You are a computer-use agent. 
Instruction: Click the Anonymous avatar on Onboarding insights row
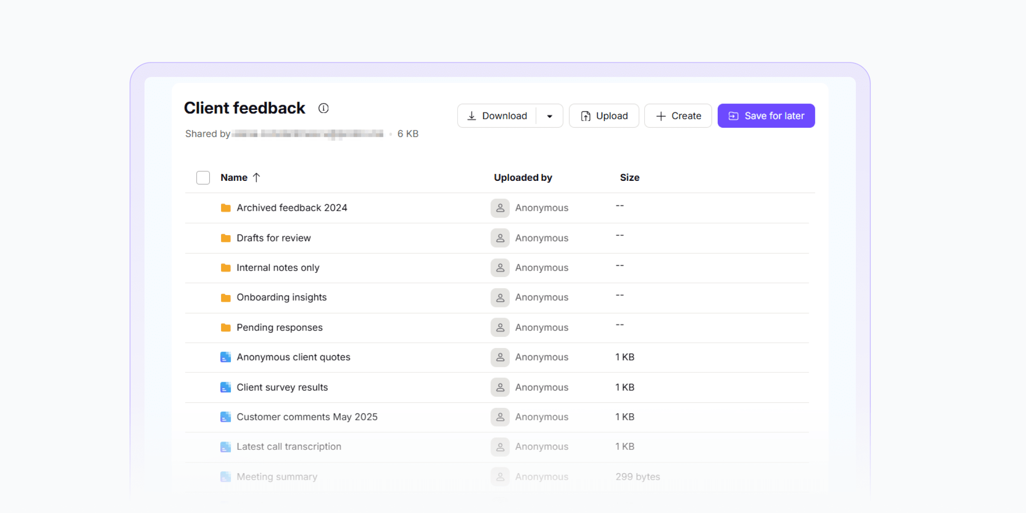[500, 298]
